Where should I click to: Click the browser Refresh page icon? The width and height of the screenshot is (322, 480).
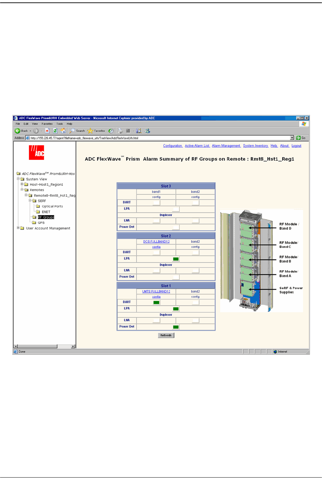point(55,131)
